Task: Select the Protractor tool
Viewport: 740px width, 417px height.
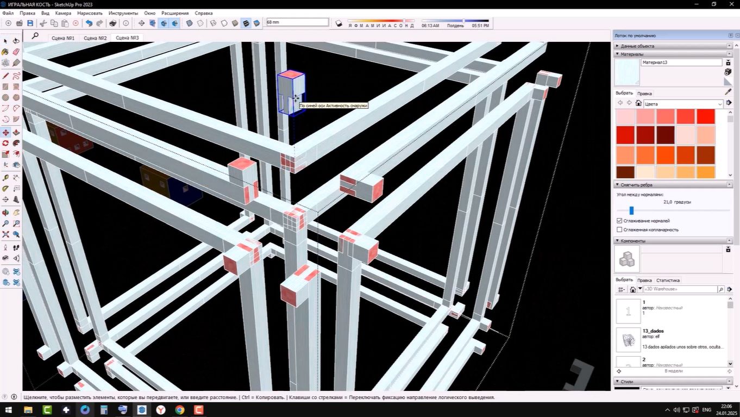Action: [5, 189]
